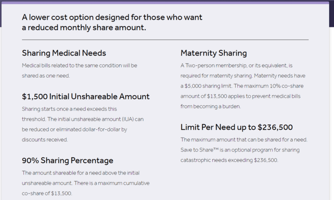Click the 'discounts received.' text

point(45,140)
